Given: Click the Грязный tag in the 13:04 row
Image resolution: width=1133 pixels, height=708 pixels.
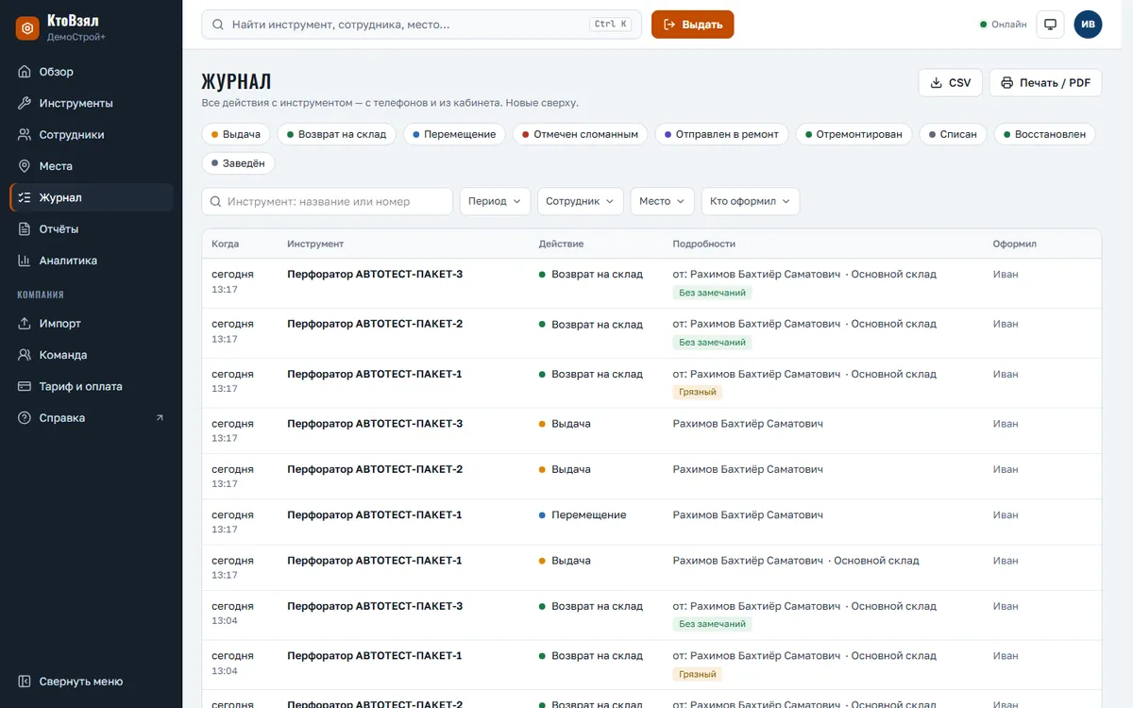Looking at the screenshot, I should tap(698, 675).
